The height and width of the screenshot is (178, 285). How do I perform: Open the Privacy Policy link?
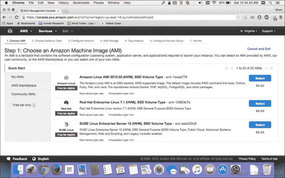pos(247,159)
